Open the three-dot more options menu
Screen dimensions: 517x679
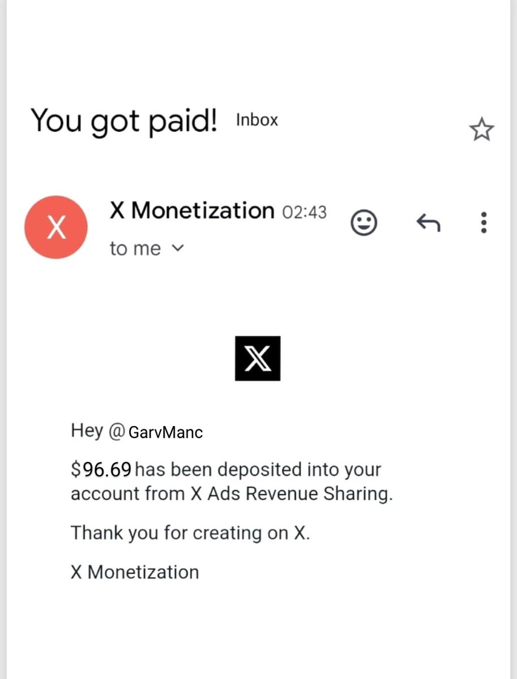click(x=484, y=223)
